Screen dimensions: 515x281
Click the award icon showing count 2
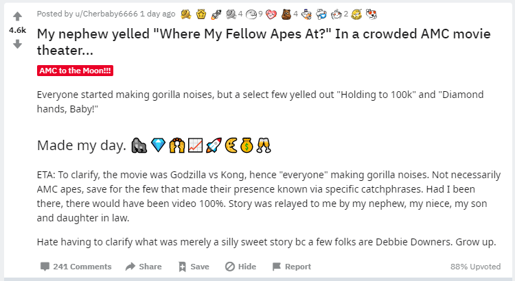point(337,14)
